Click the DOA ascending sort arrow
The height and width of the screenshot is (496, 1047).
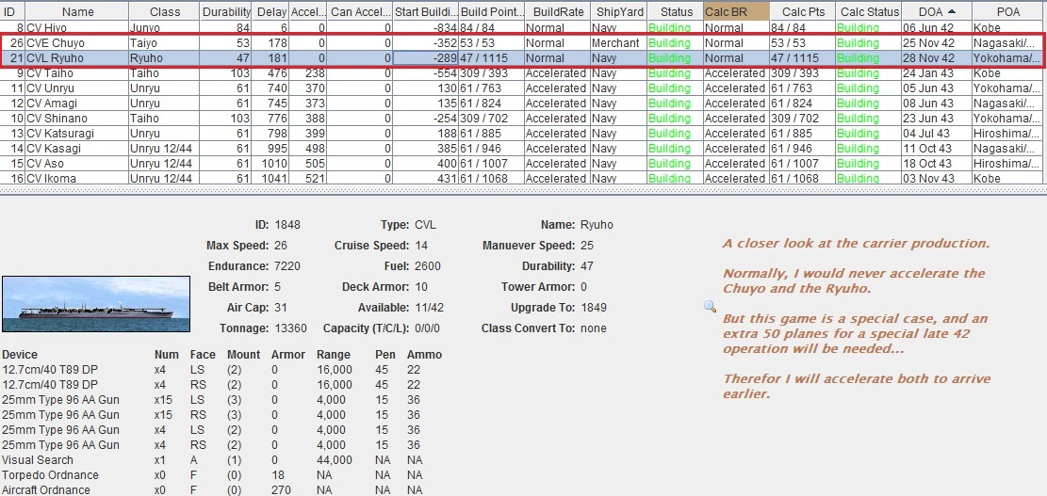(952, 11)
